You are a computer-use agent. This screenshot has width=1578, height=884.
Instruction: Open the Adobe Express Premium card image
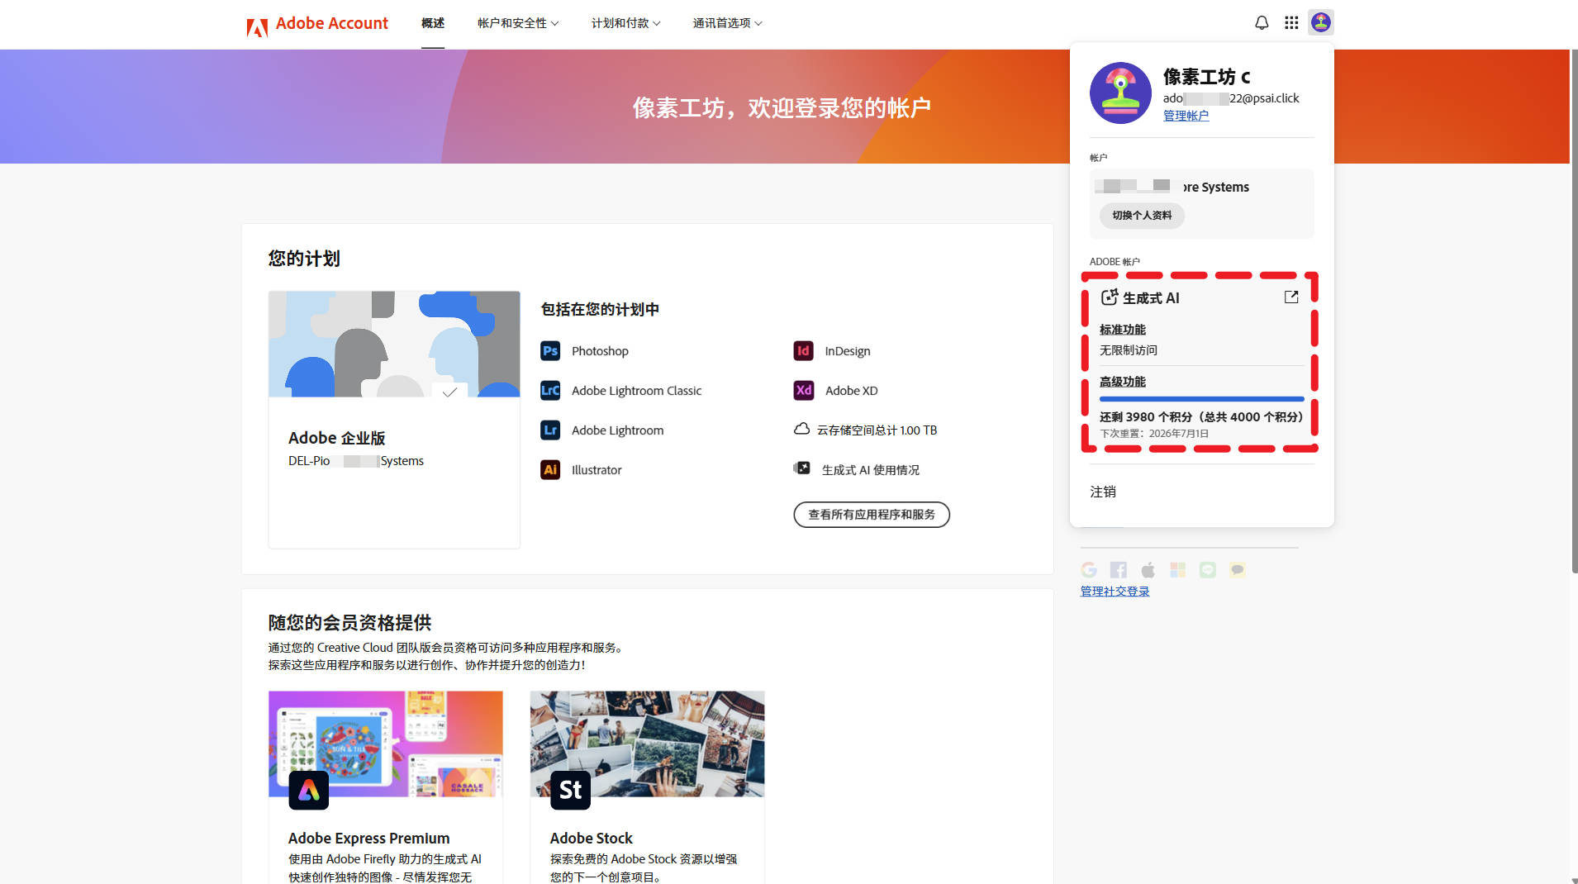(386, 744)
